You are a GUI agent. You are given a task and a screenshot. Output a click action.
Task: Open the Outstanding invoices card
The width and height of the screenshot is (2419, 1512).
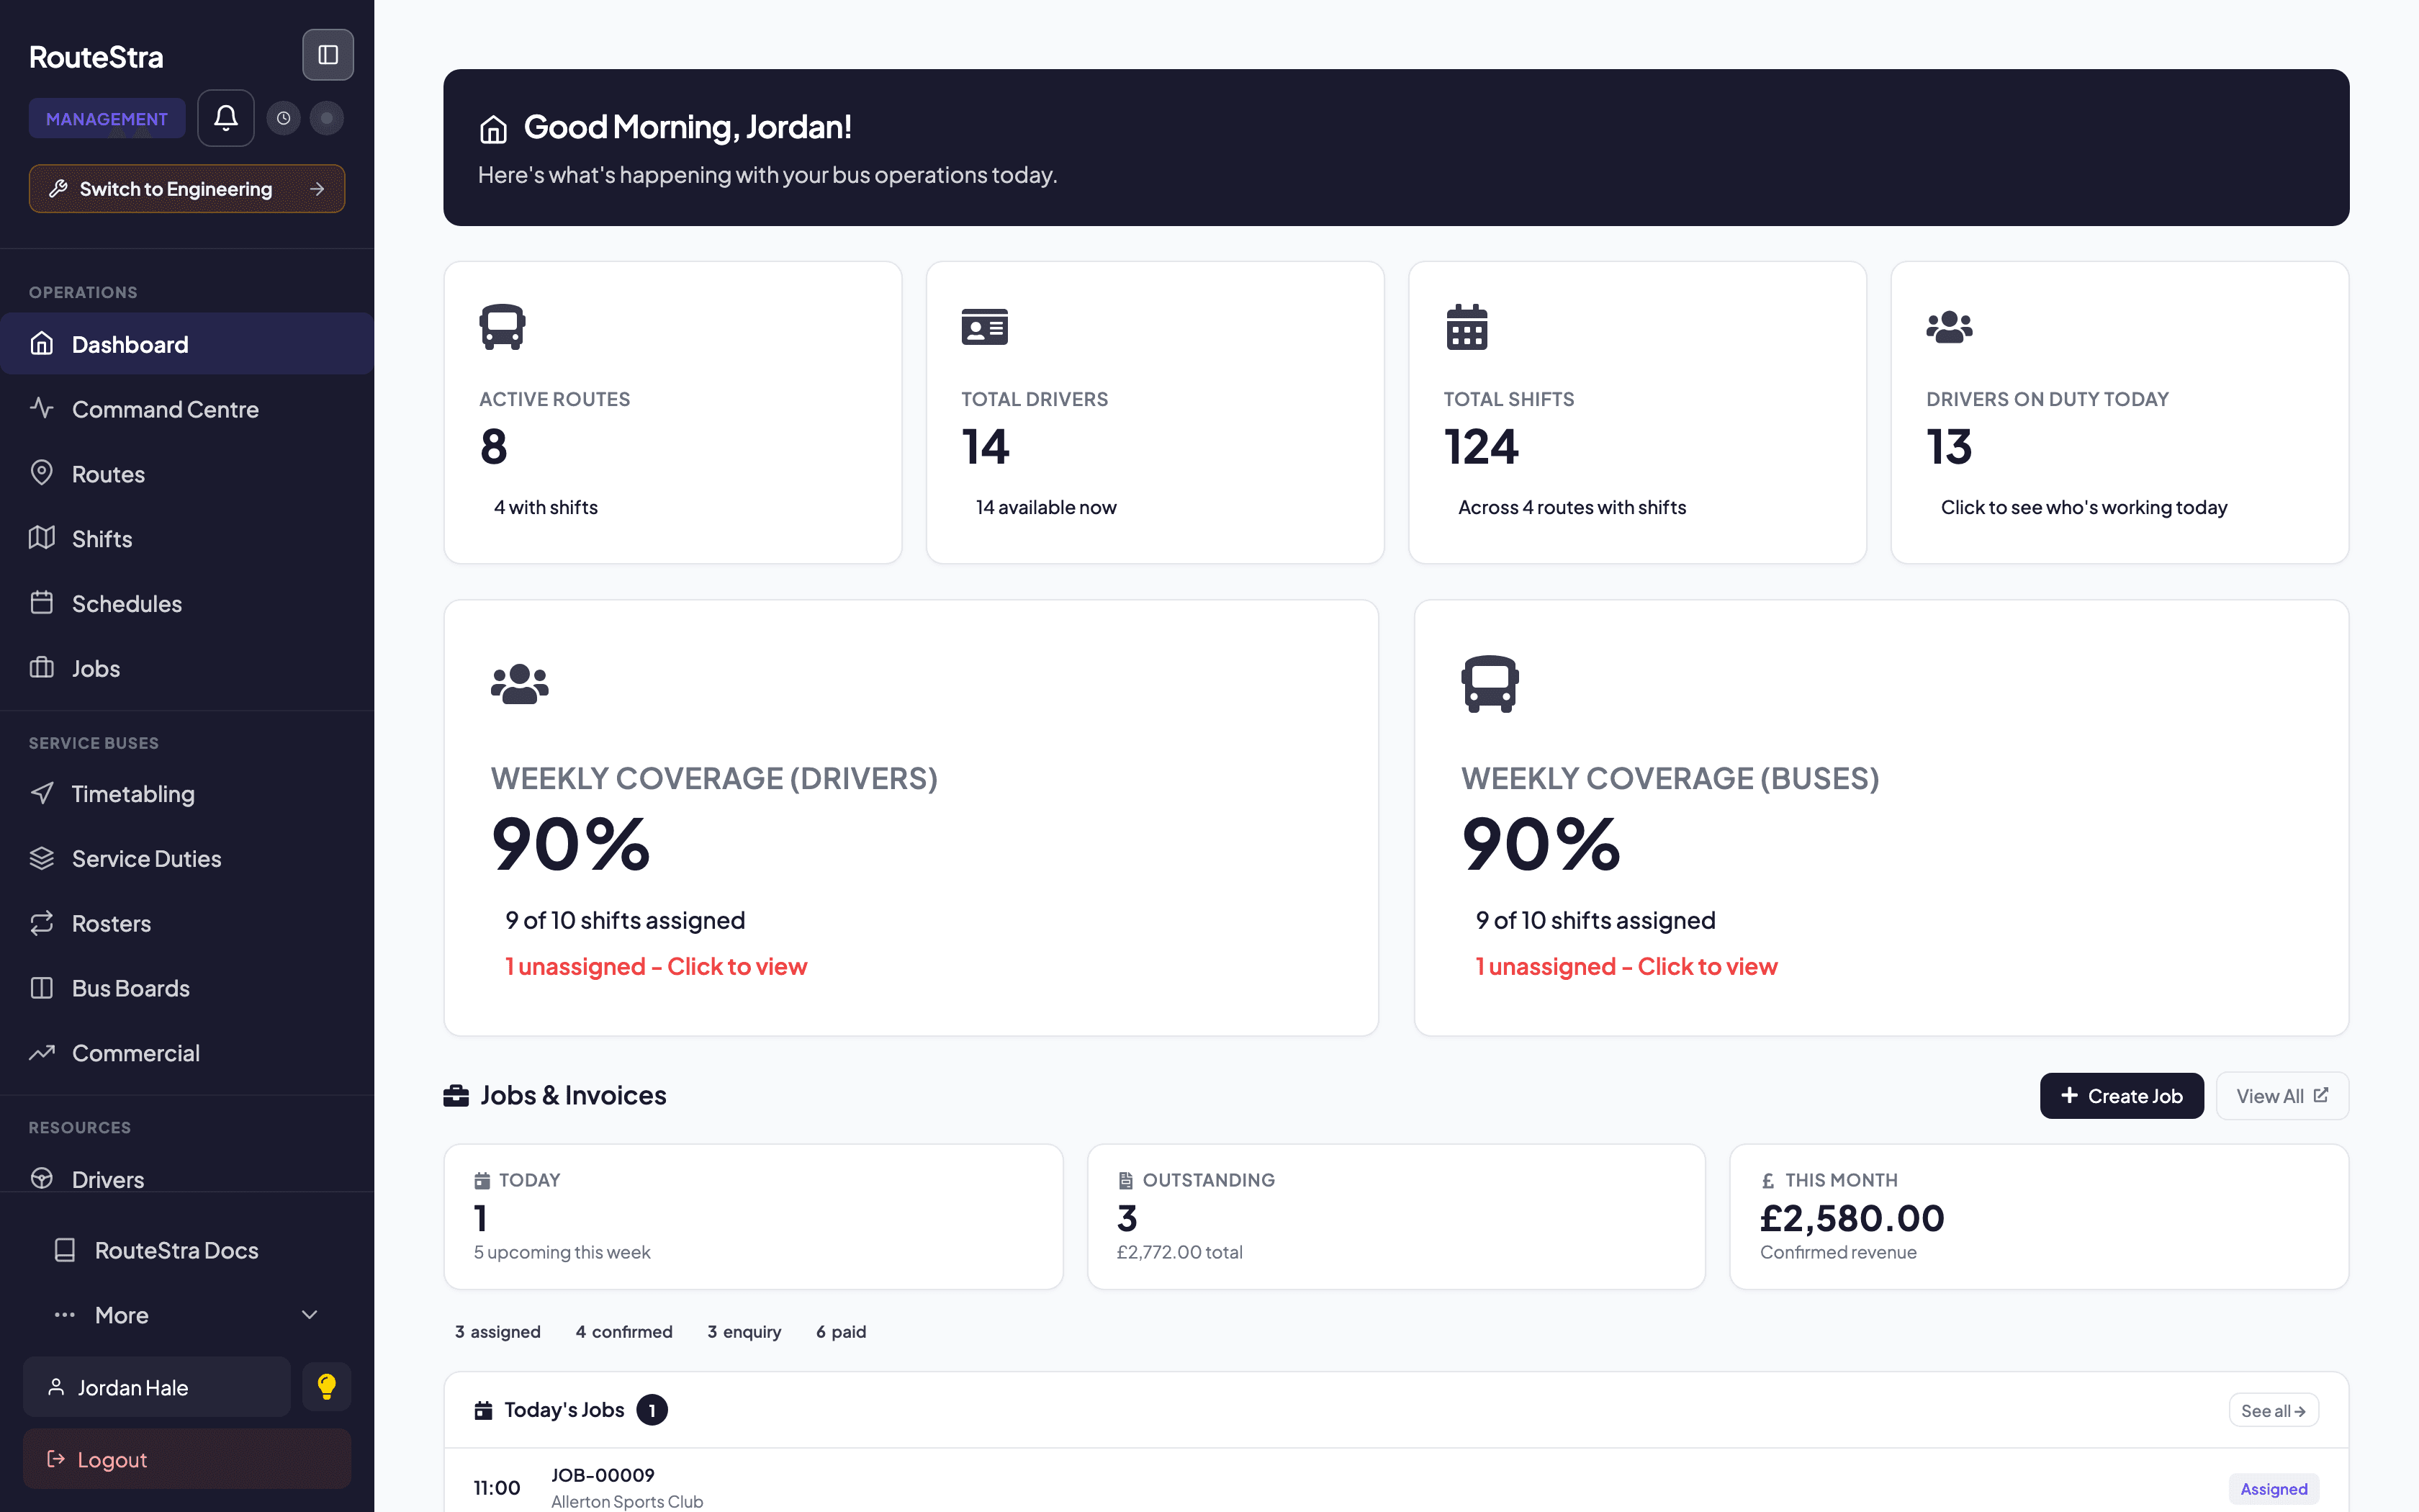pos(1395,1217)
